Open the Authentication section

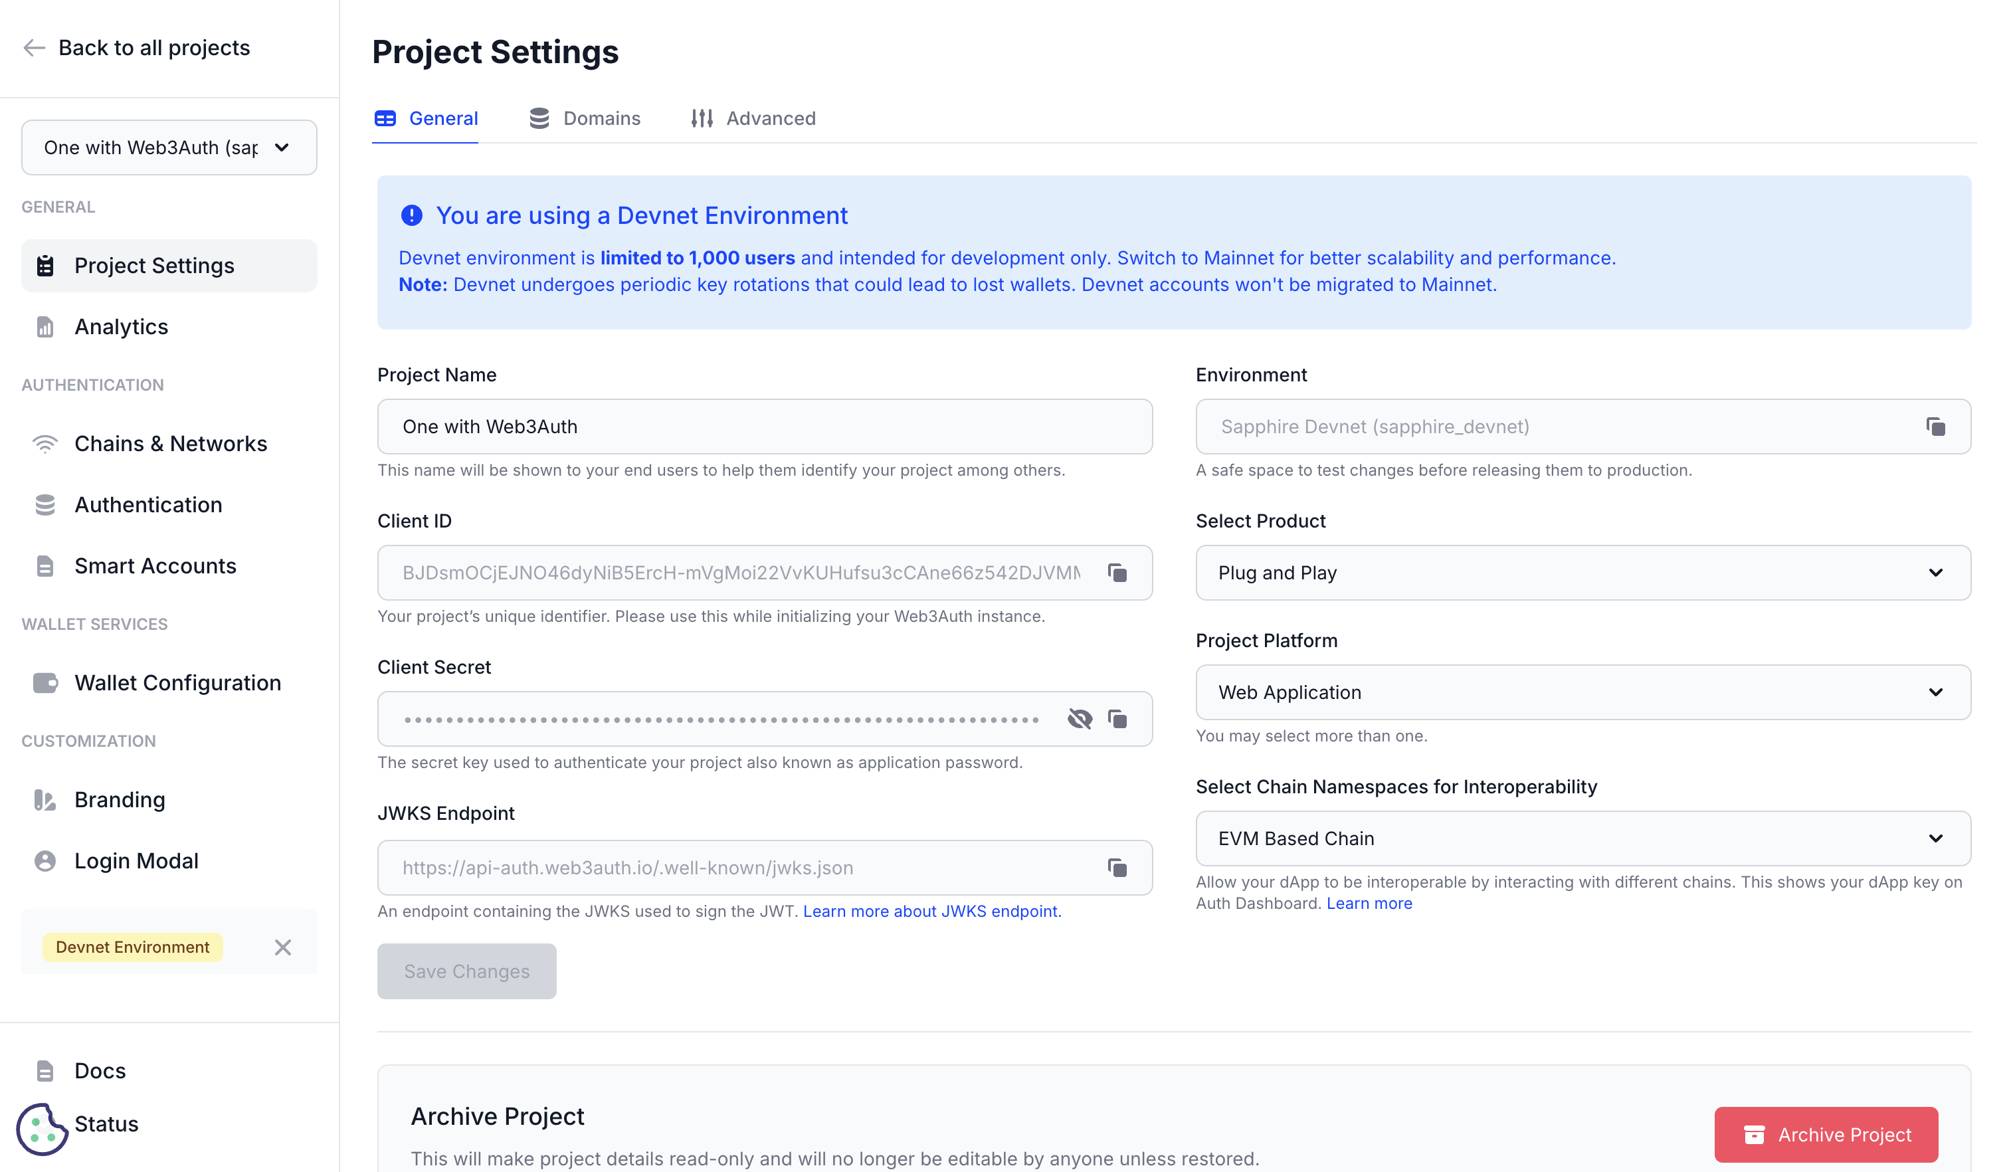tap(148, 505)
